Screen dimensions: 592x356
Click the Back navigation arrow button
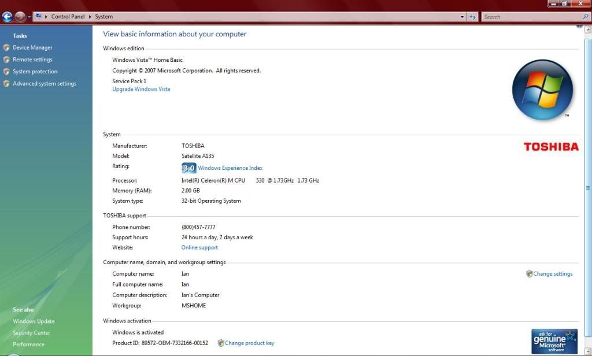click(x=8, y=17)
